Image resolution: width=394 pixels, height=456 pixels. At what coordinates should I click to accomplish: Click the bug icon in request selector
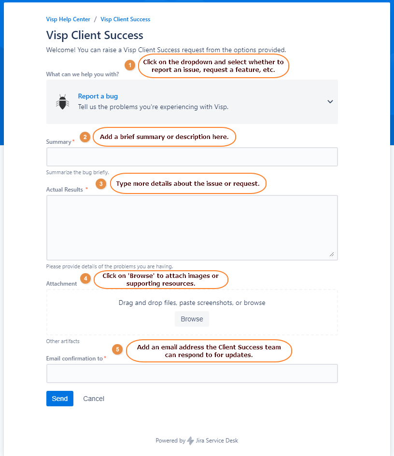coord(62,102)
